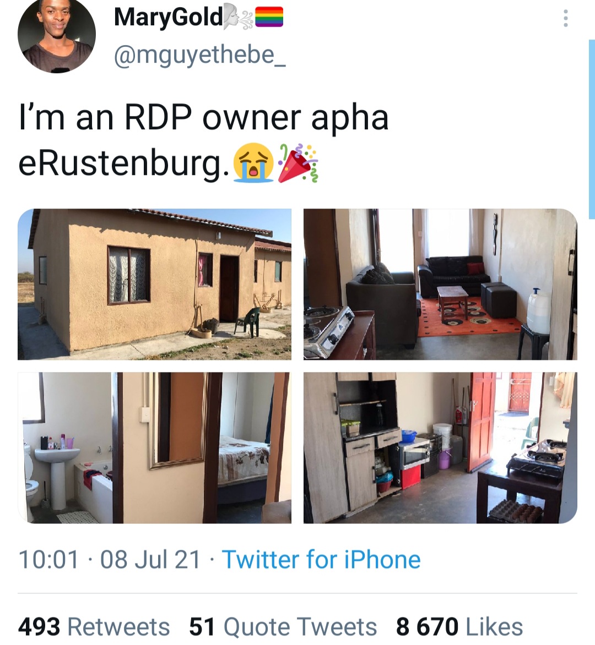Viewport: 595px width, 645px height.
Task: Click the party popper emoji in tweet
Action: coord(298,162)
